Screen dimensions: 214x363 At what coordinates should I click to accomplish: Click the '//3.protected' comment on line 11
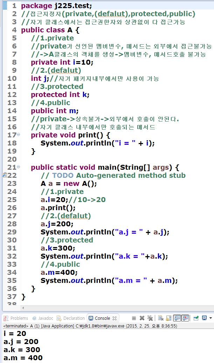(57, 86)
